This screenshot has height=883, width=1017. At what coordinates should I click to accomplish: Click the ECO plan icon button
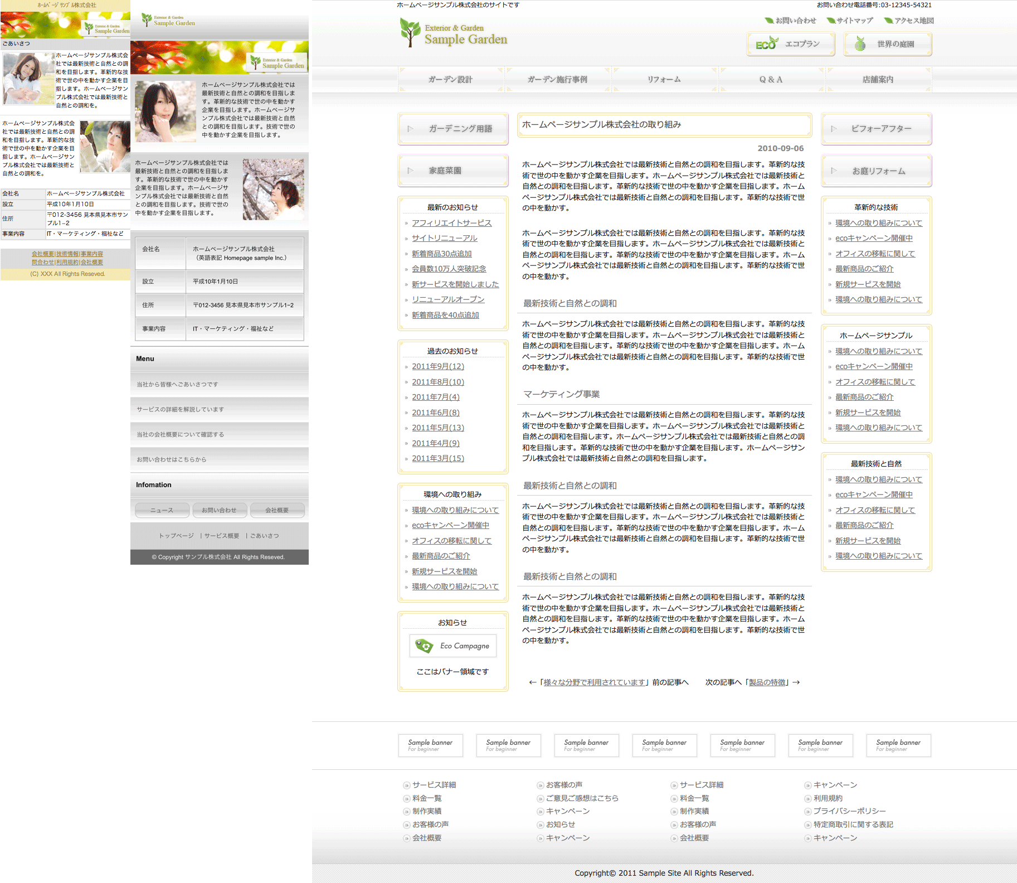coord(766,44)
